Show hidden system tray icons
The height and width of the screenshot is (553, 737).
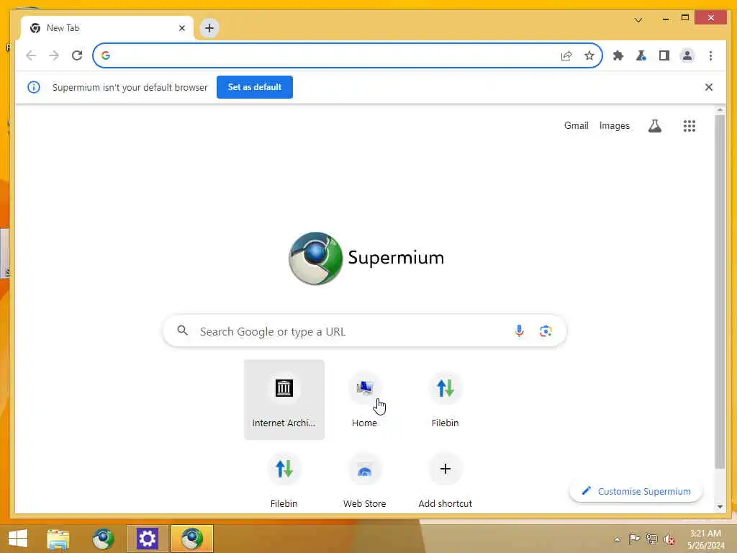pos(617,539)
